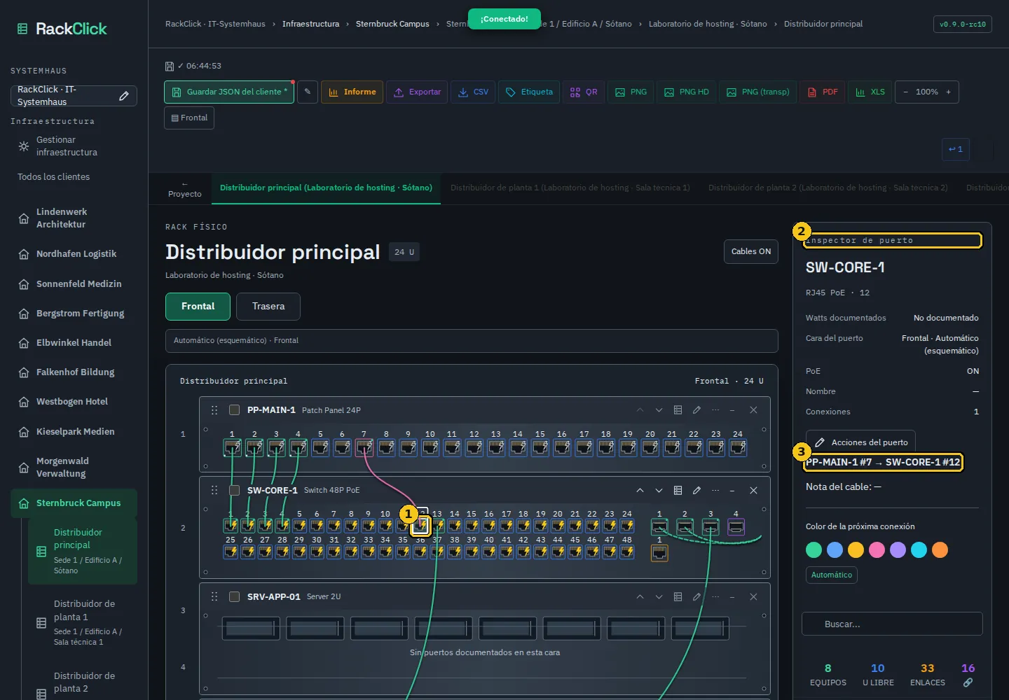The height and width of the screenshot is (700, 1009).
Task: Click the undo counter button
Action: point(956,149)
